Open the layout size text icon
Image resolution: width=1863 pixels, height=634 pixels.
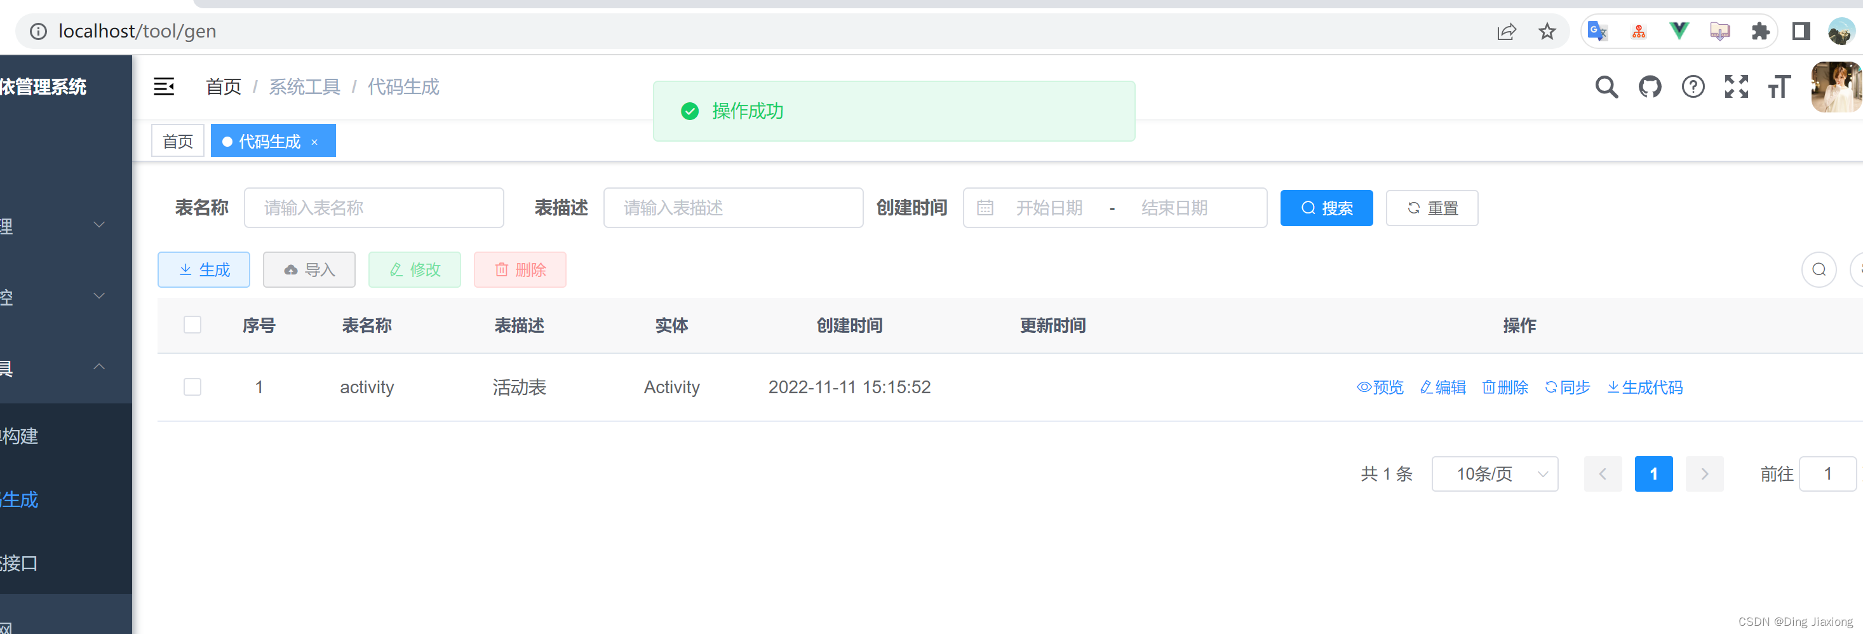click(x=1779, y=87)
